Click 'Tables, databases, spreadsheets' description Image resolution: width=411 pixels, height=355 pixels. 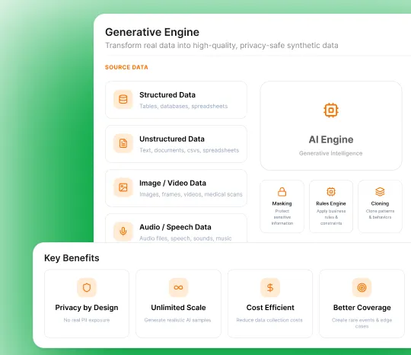183,106
